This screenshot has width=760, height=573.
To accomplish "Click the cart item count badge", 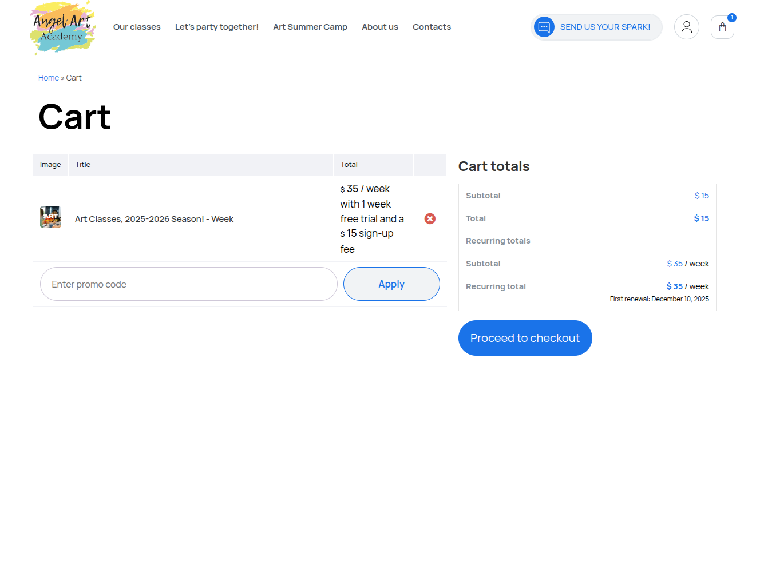I will pos(731,18).
